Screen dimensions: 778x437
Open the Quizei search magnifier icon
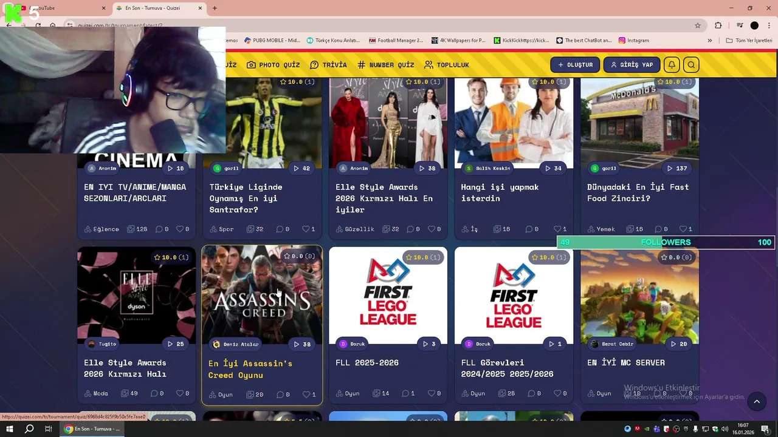[691, 65]
